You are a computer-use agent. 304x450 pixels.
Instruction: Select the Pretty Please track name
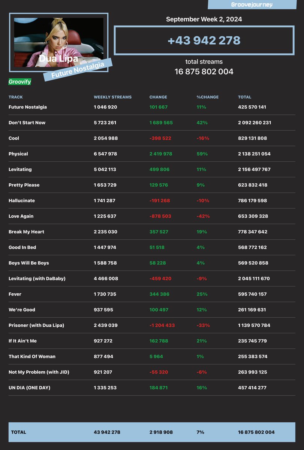coord(24,185)
